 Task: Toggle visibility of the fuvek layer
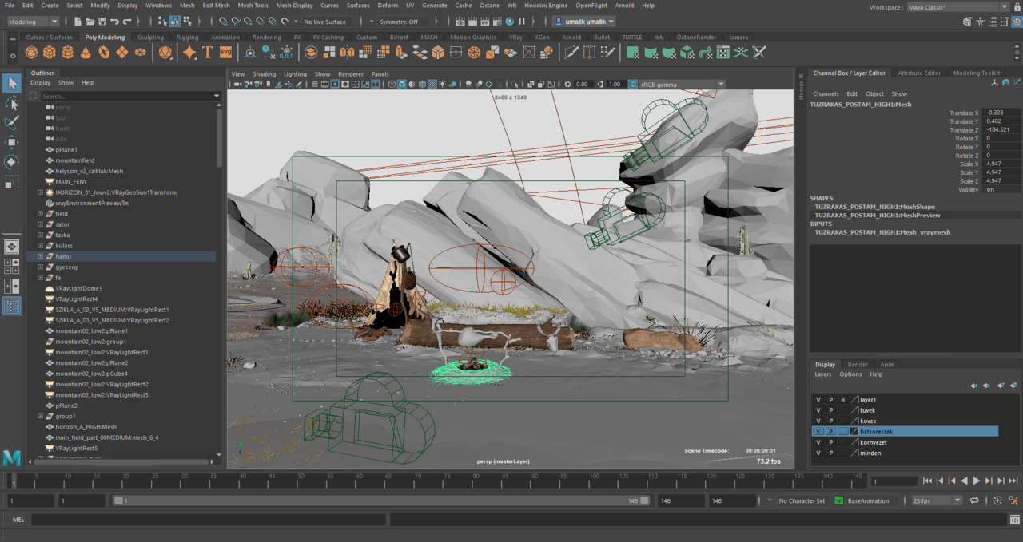pos(818,410)
